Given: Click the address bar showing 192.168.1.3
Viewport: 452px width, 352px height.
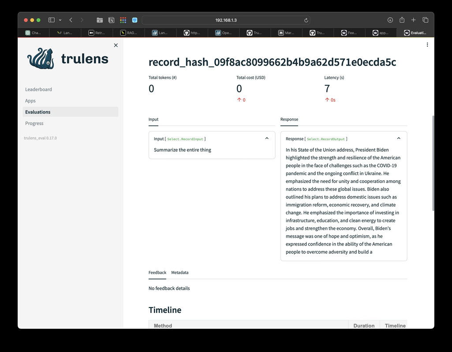Looking at the screenshot, I should [x=226, y=20].
